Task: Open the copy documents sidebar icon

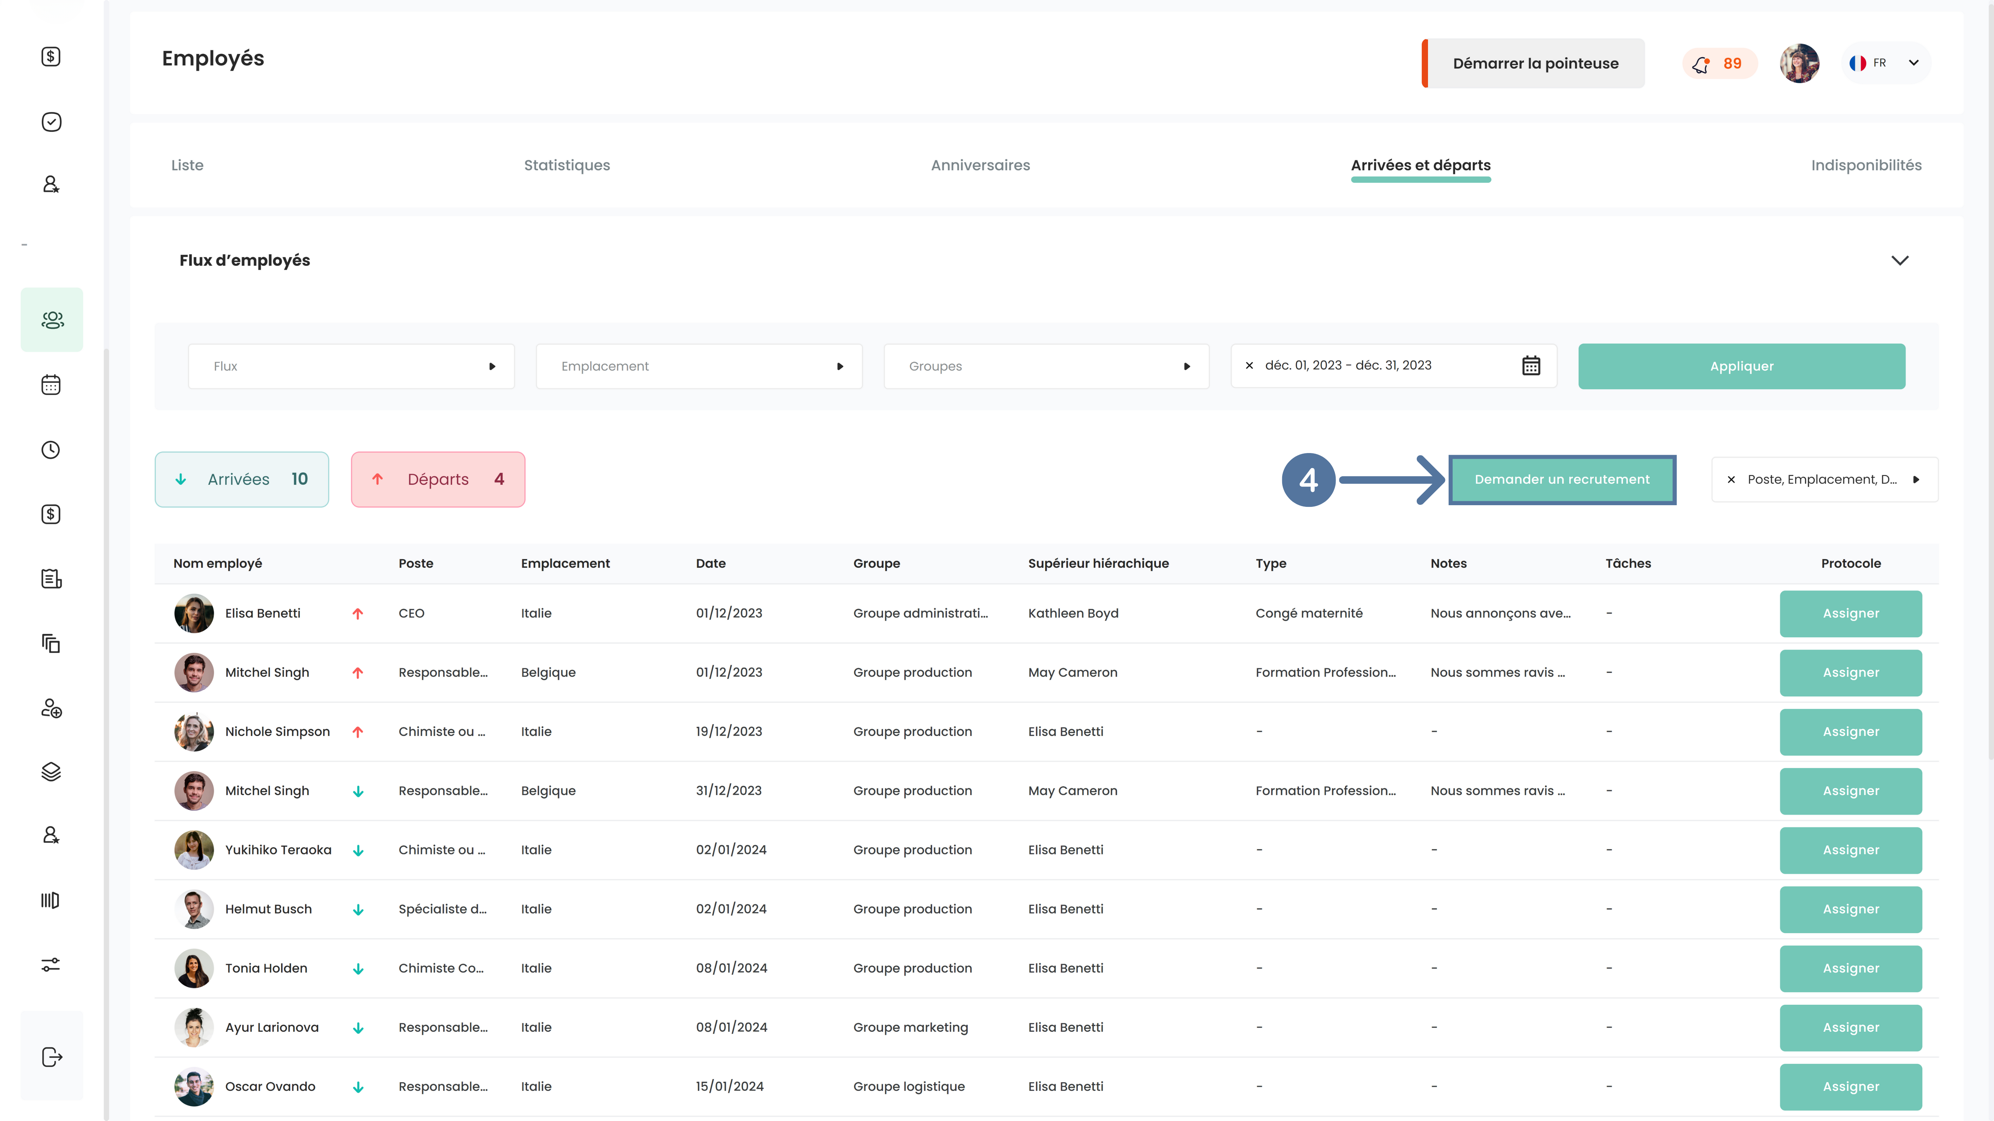Action: pyautogui.click(x=51, y=643)
